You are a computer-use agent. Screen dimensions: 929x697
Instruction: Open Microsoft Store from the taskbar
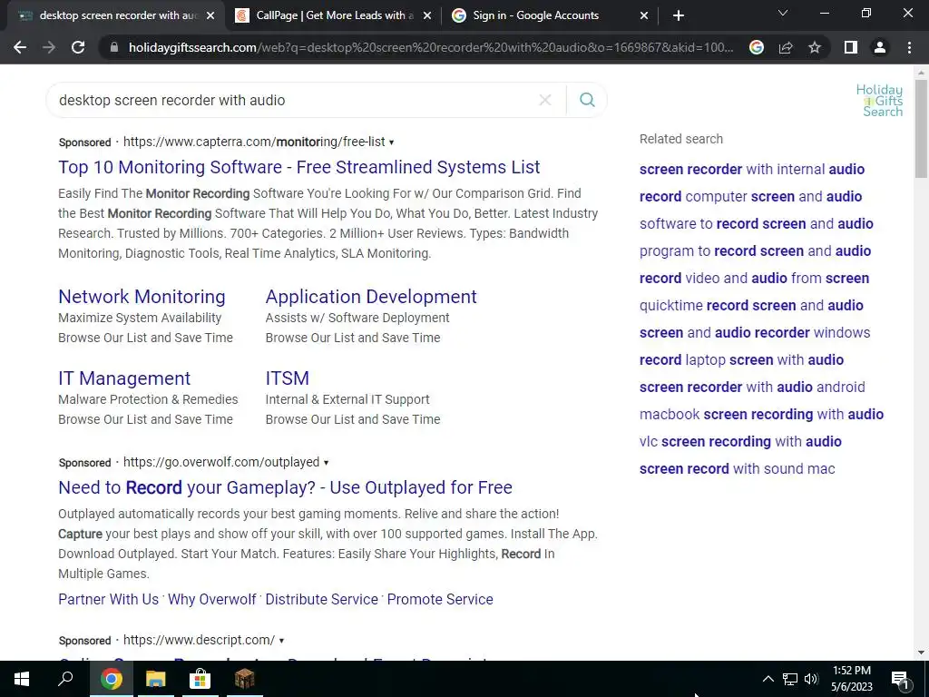(200, 679)
